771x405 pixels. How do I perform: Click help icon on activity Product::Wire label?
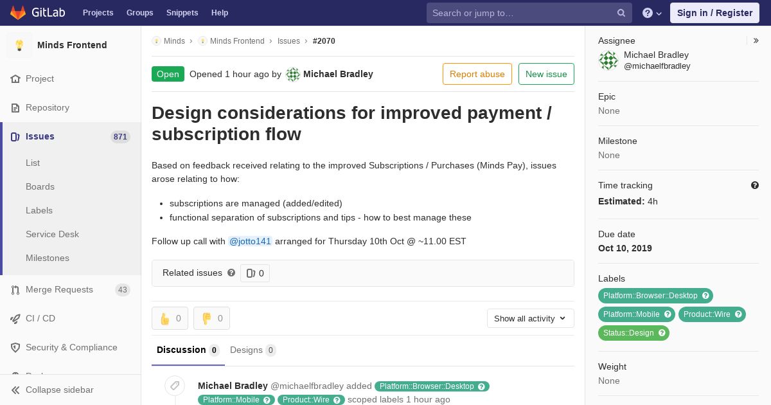(337, 400)
